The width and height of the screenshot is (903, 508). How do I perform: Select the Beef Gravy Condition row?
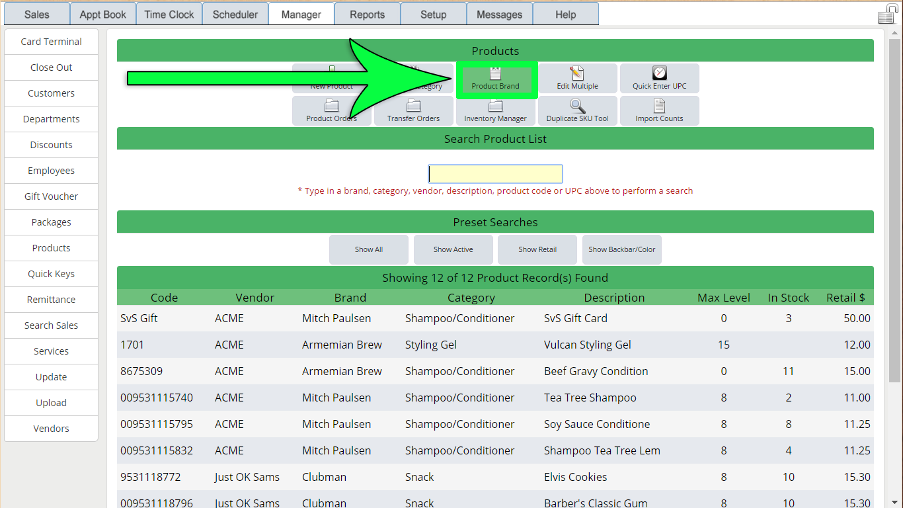495,371
